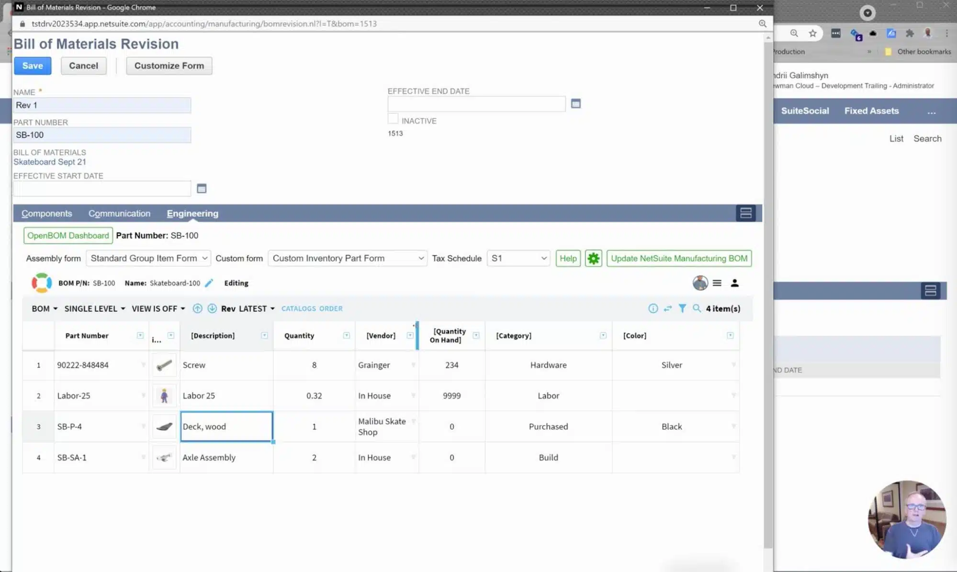The height and width of the screenshot is (572, 957).
Task: Click the green gear settings icon
Action: (x=593, y=258)
